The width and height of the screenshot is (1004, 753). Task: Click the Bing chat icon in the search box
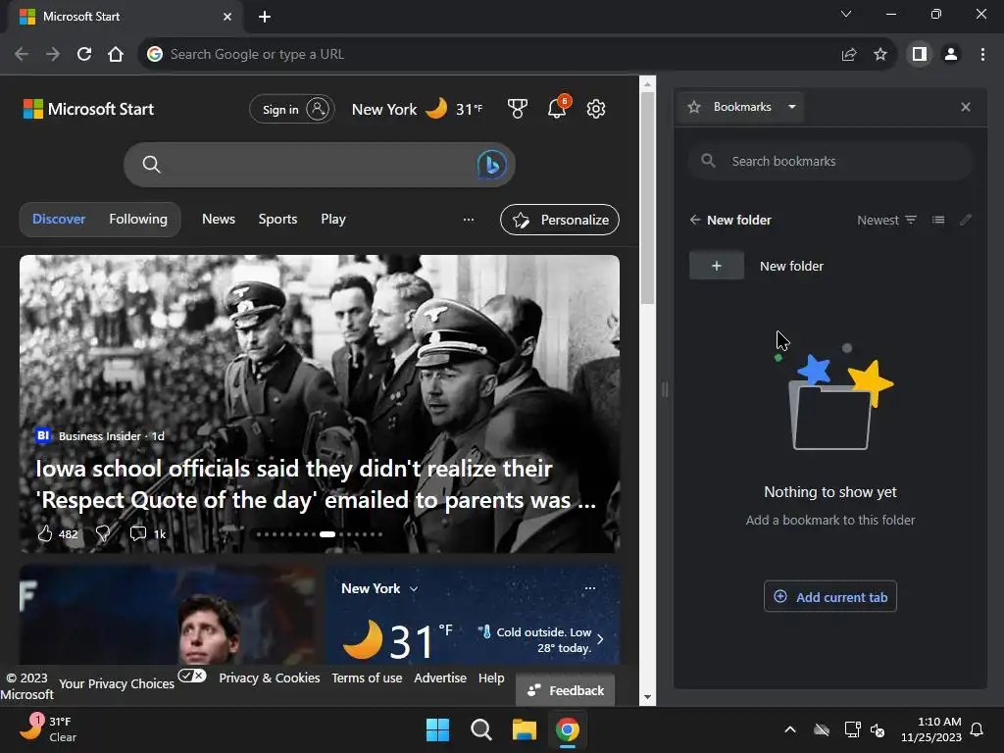pos(492,165)
